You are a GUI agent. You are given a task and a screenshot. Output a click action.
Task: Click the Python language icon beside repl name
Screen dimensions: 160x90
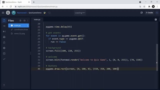pyautogui.click(x=44, y=13)
